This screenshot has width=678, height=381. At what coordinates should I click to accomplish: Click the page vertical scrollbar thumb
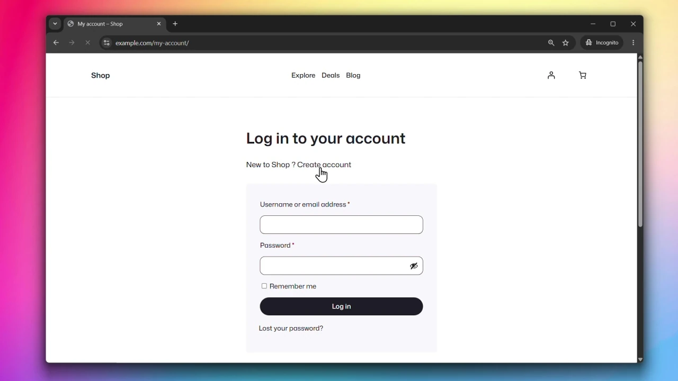coord(640,144)
